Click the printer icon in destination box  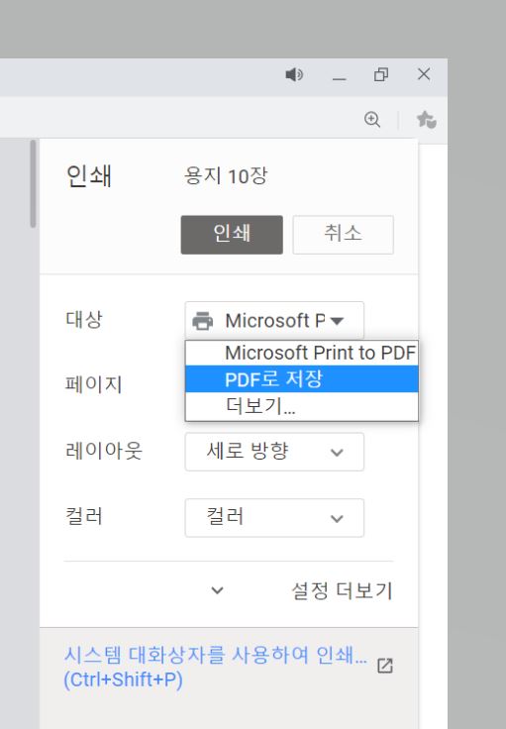point(203,321)
